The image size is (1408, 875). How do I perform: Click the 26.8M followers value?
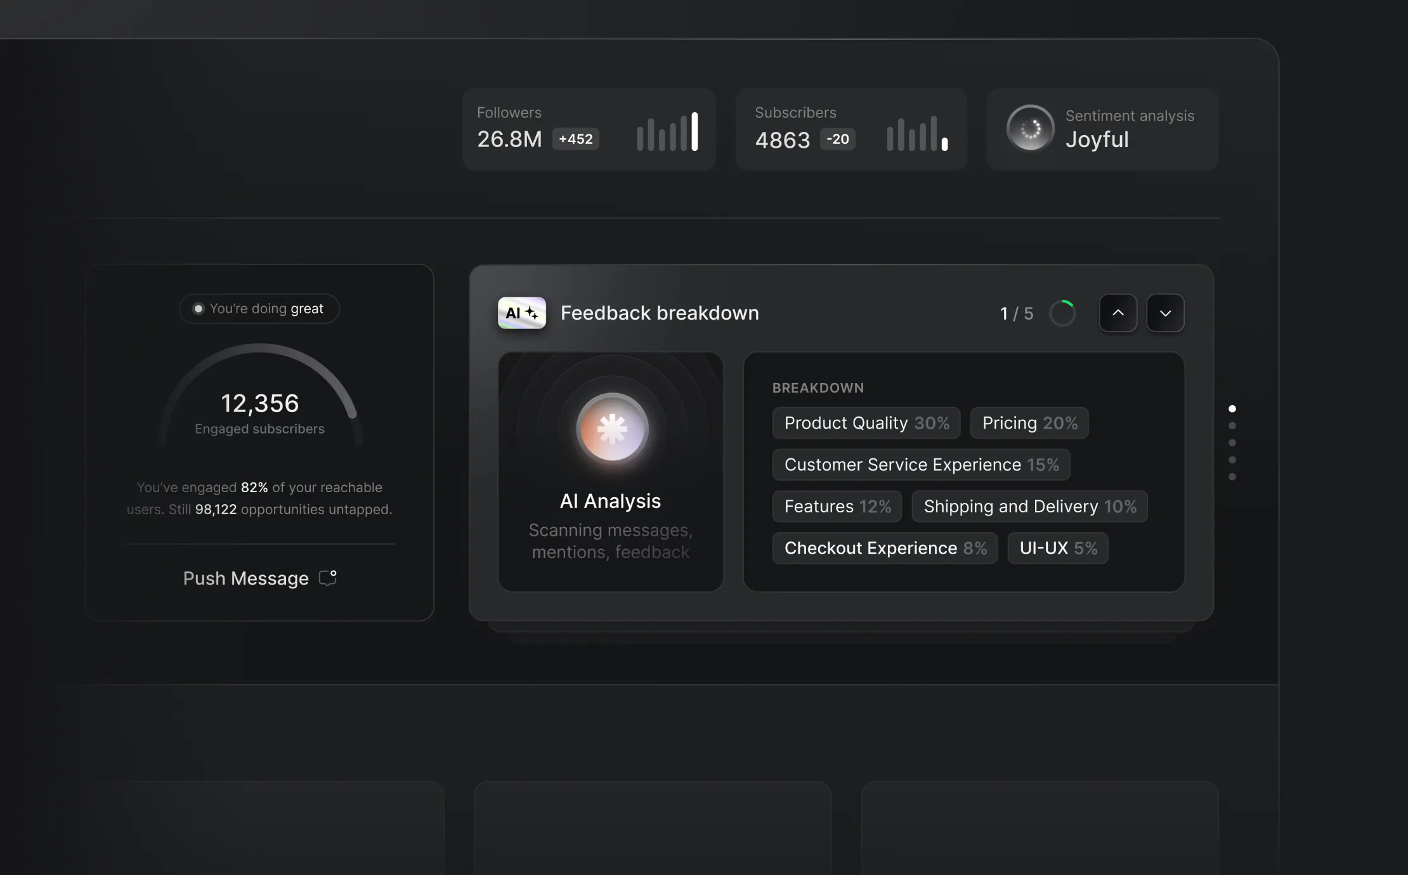[510, 139]
